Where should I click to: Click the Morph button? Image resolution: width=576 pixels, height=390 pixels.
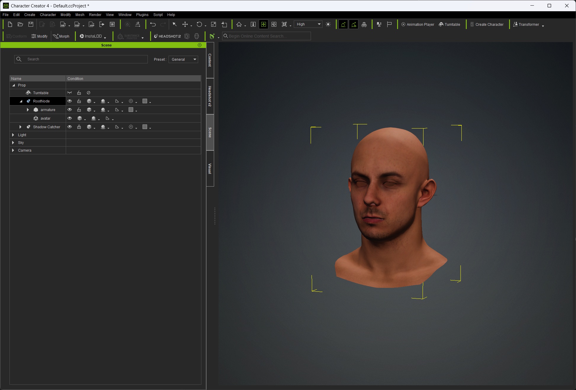pyautogui.click(x=61, y=36)
